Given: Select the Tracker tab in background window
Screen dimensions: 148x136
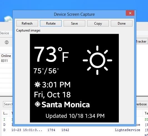Looking at the screenshot, I should pyautogui.click(x=142, y=41).
